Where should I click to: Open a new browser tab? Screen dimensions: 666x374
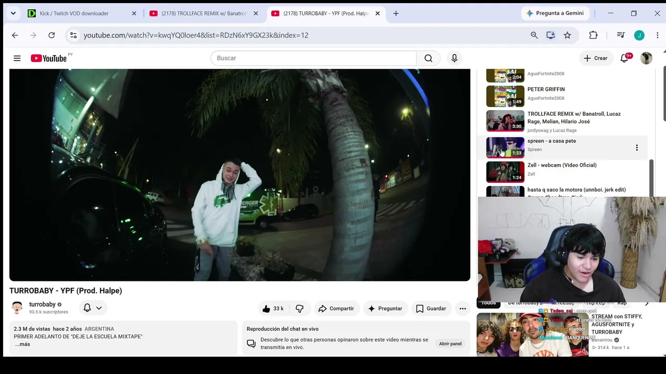click(396, 14)
